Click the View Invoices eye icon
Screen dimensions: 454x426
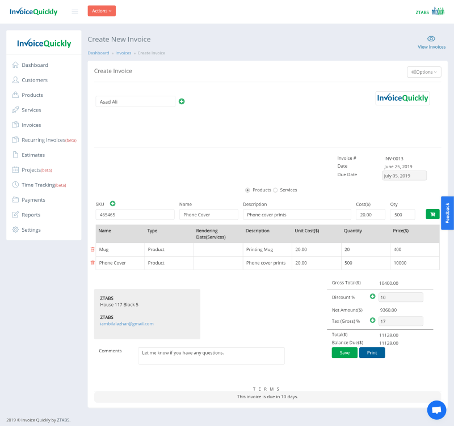(x=431, y=39)
